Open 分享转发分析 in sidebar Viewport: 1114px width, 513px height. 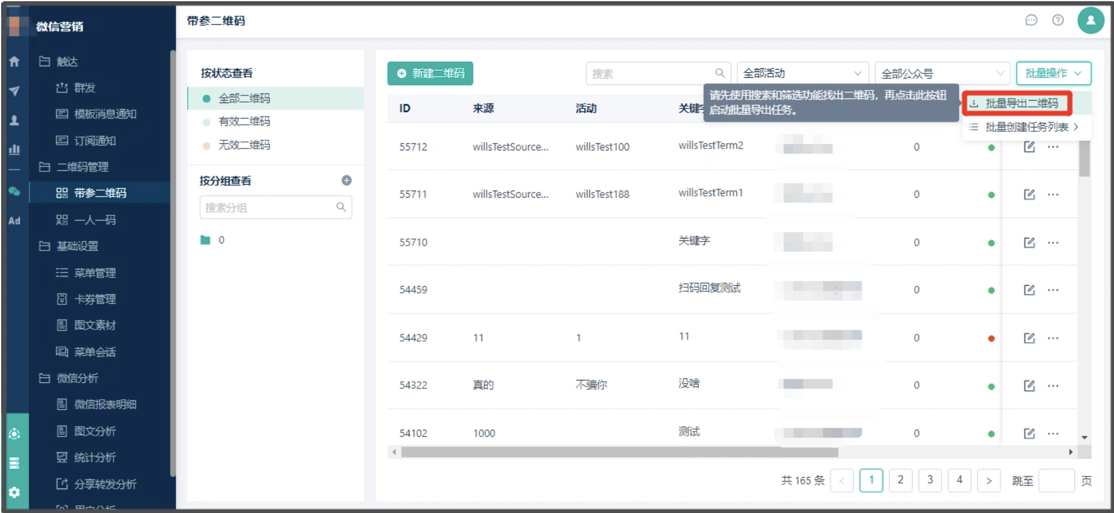[x=96, y=484]
